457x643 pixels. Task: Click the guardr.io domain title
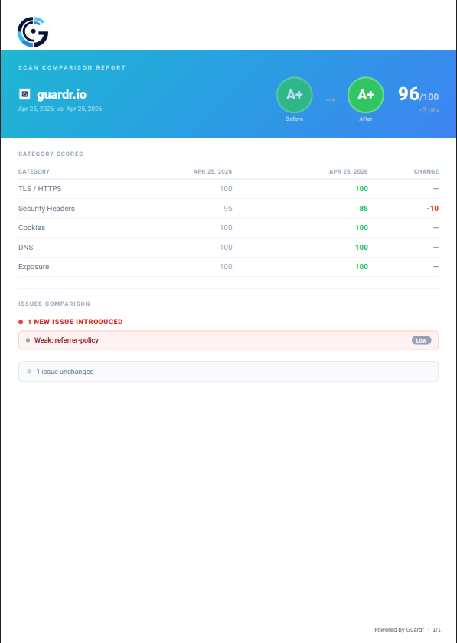click(61, 94)
